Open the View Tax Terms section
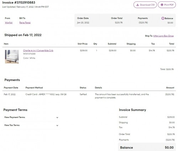Screen dimensions: 178x151 tap(31, 125)
